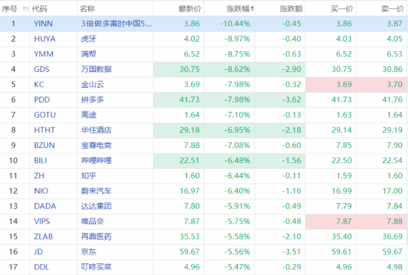Viewport: 408px width, 275px height.
Task: Select the 拼多多 stock name
Action: point(91,100)
